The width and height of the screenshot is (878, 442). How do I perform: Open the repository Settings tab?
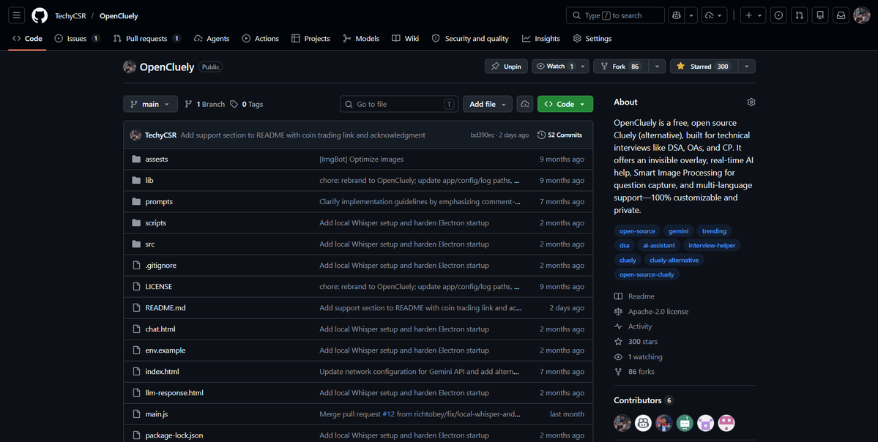pyautogui.click(x=592, y=39)
